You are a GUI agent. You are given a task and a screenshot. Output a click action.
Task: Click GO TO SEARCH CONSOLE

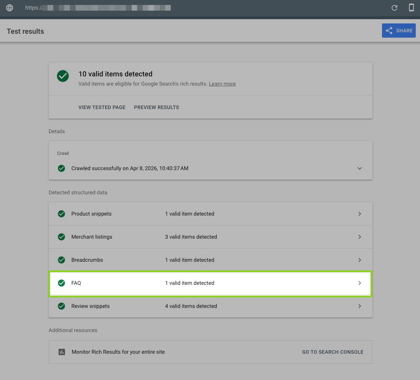pyautogui.click(x=333, y=352)
